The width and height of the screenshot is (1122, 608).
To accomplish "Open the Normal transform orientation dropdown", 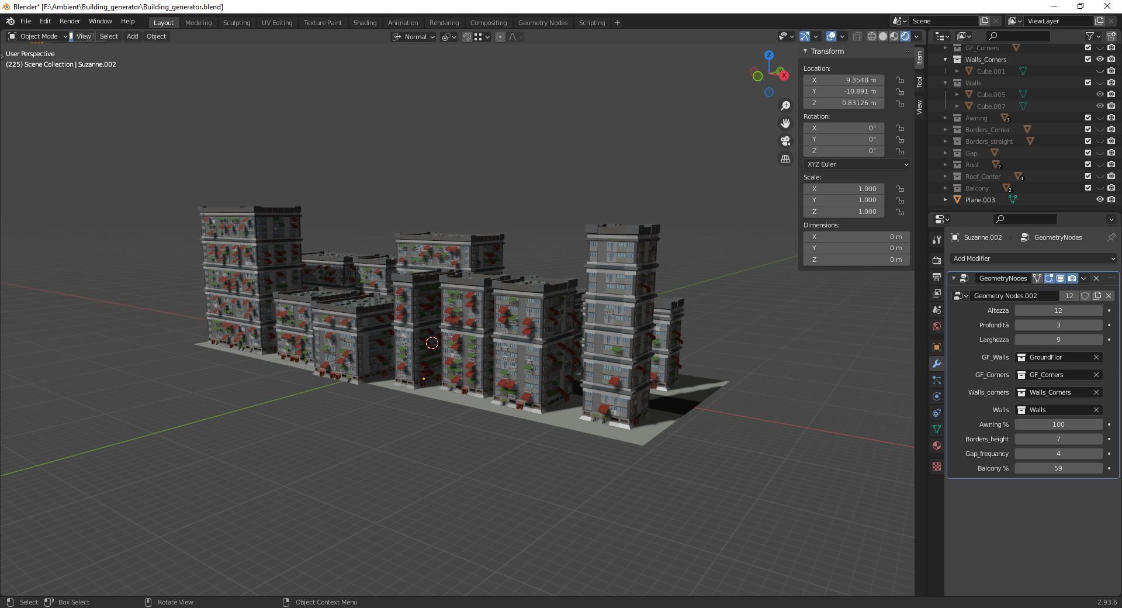I will 413,36.
